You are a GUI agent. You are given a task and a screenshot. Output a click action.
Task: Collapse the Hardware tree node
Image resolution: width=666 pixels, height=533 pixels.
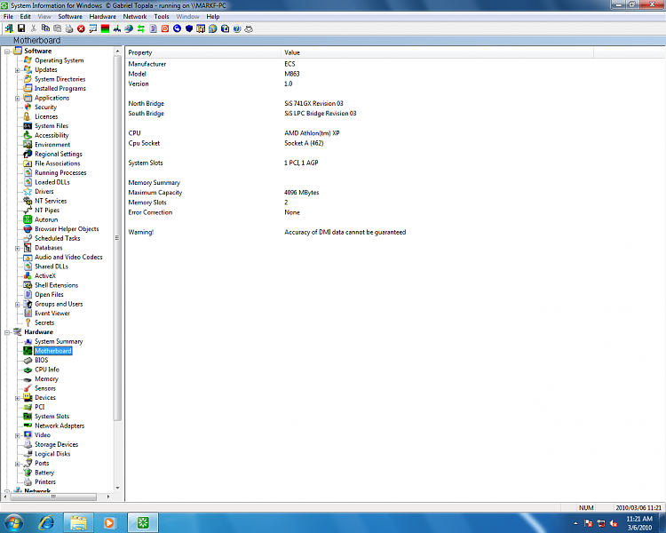pyautogui.click(x=7, y=332)
